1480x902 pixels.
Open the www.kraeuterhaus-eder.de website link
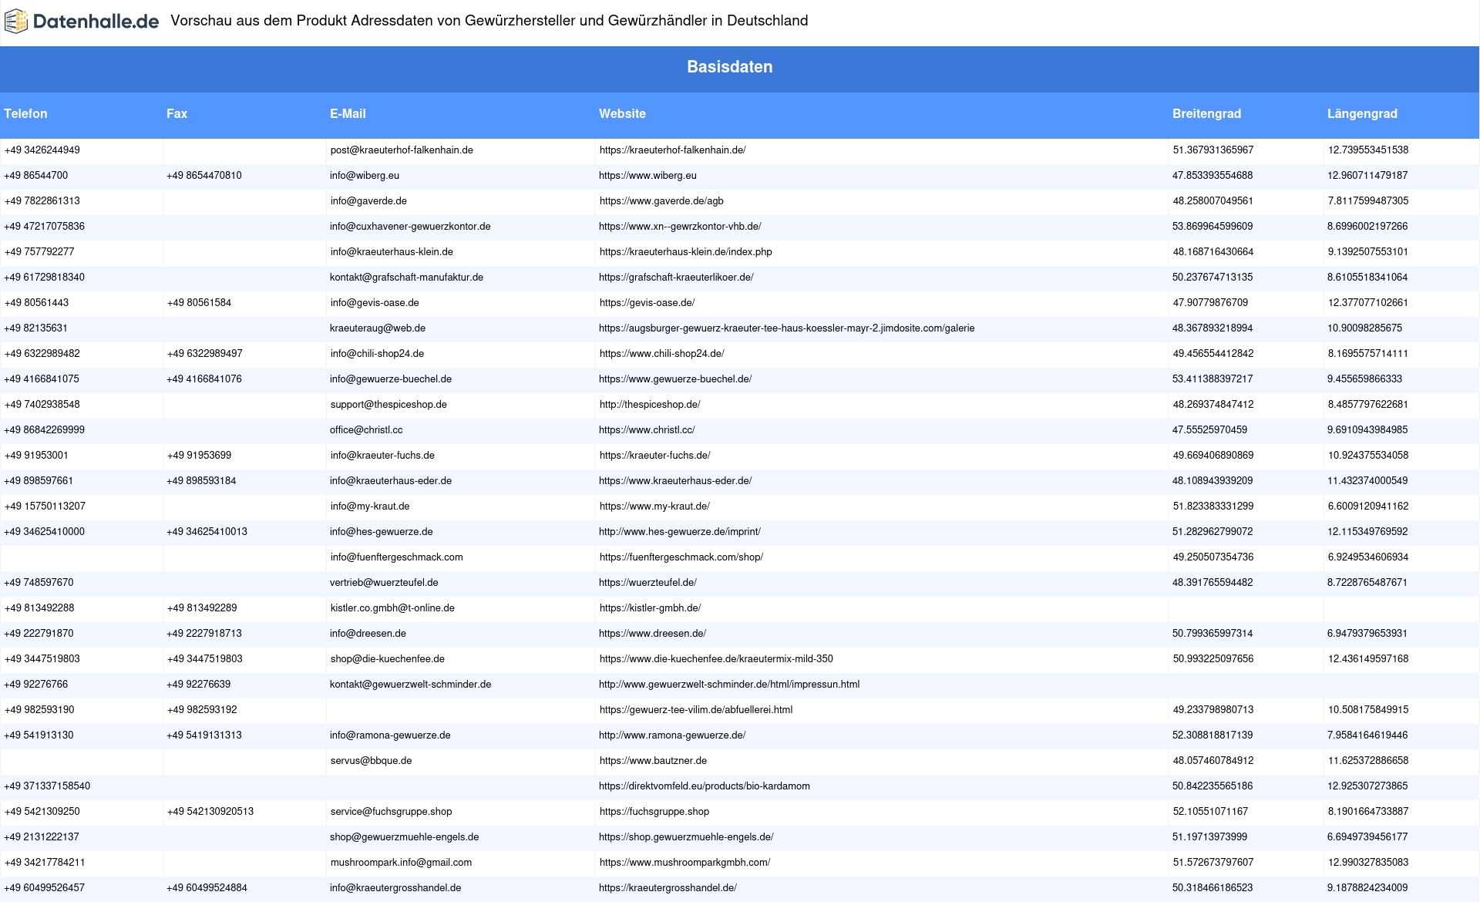click(x=675, y=481)
